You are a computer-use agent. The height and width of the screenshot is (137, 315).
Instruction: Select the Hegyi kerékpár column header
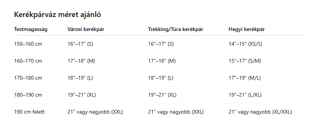coord(247,29)
